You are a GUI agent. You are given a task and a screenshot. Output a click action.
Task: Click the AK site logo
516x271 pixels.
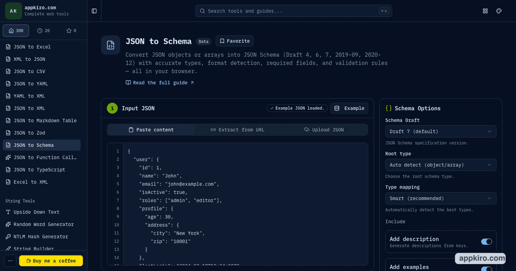pos(13,11)
